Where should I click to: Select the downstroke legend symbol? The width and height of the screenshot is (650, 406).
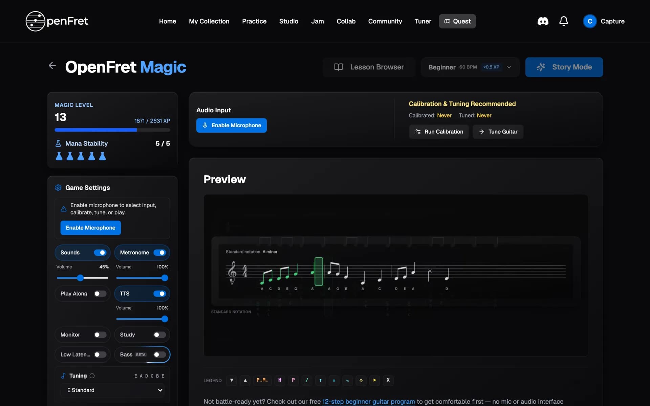tap(232, 380)
